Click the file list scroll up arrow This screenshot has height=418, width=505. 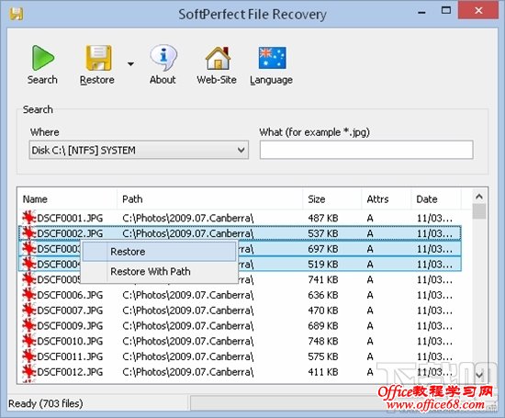pos(479,197)
